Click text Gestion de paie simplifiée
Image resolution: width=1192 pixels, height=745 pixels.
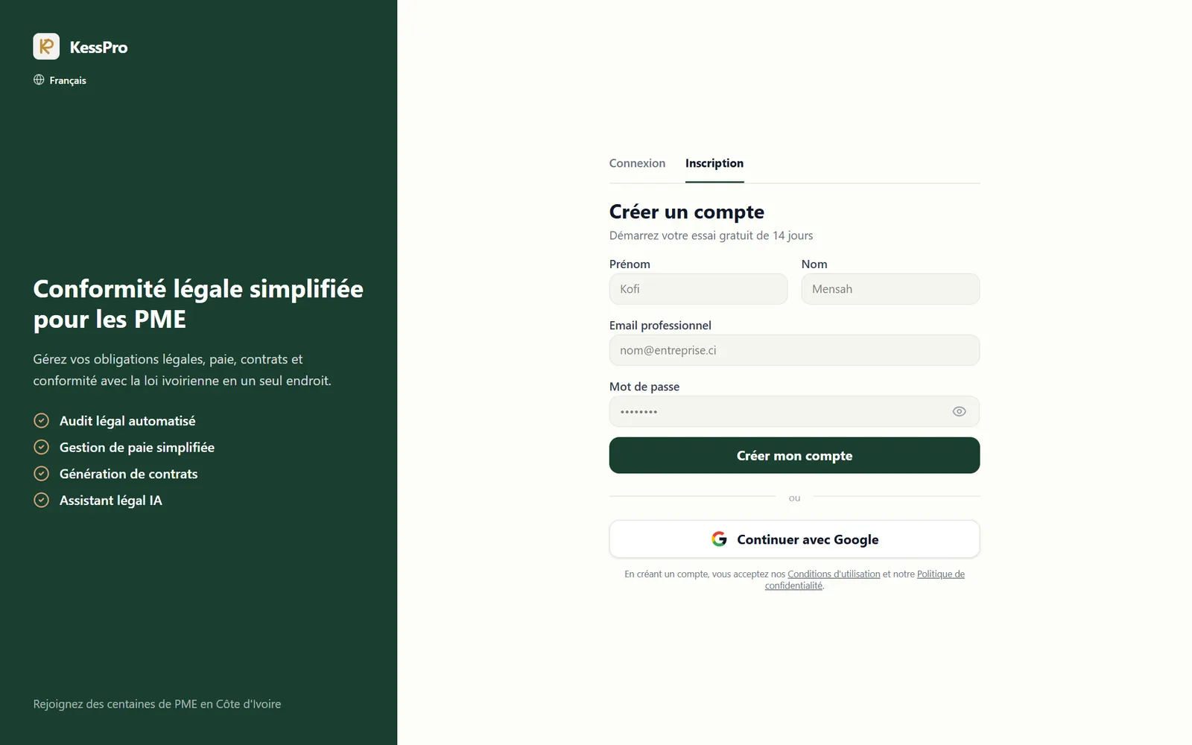(137, 447)
